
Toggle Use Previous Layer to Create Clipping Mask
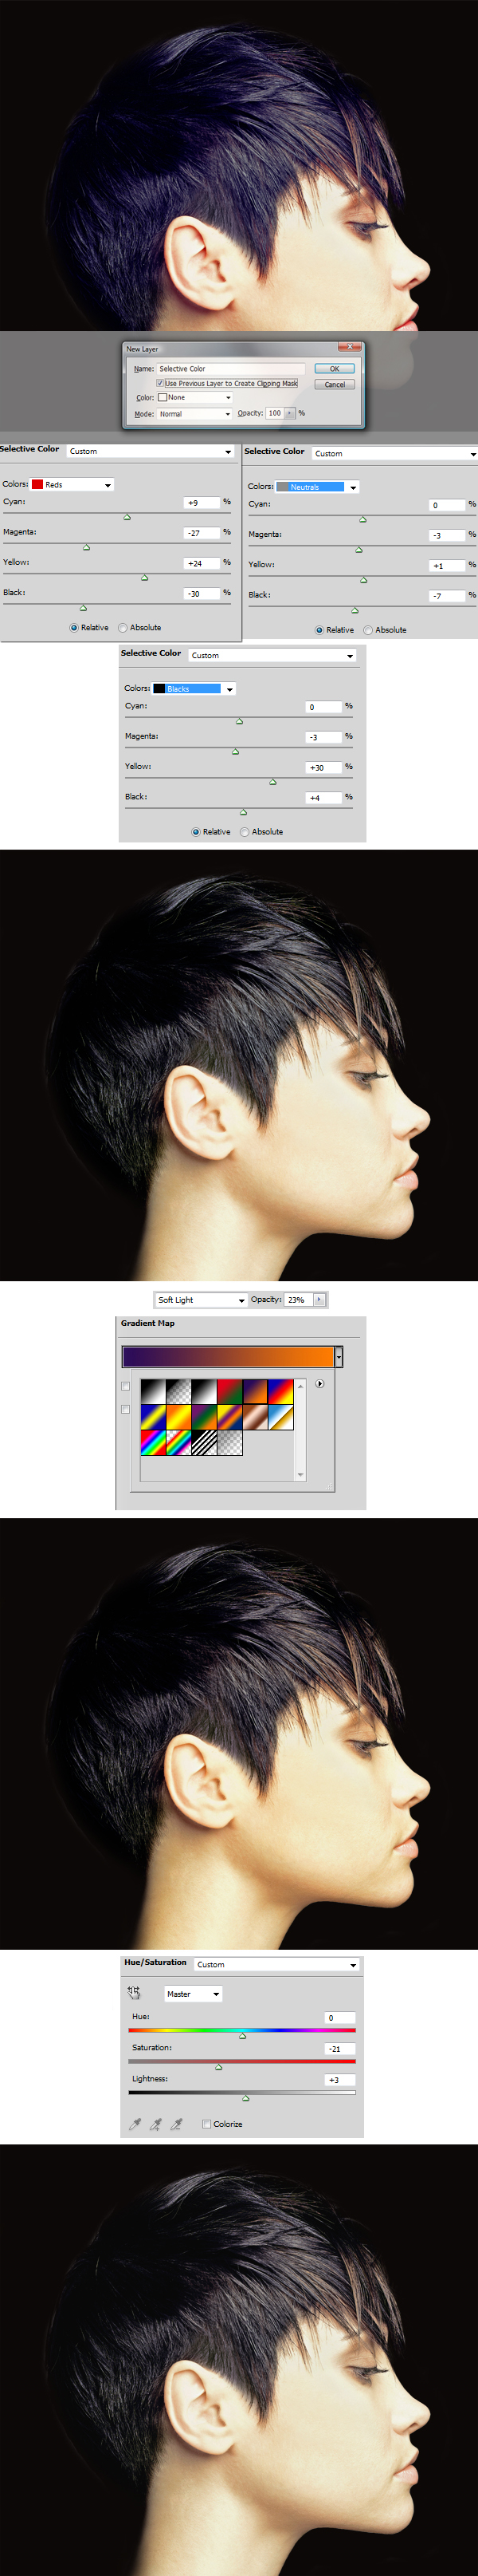coord(159,383)
